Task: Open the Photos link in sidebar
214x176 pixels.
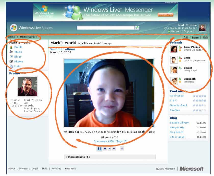Action: [x=19, y=61]
